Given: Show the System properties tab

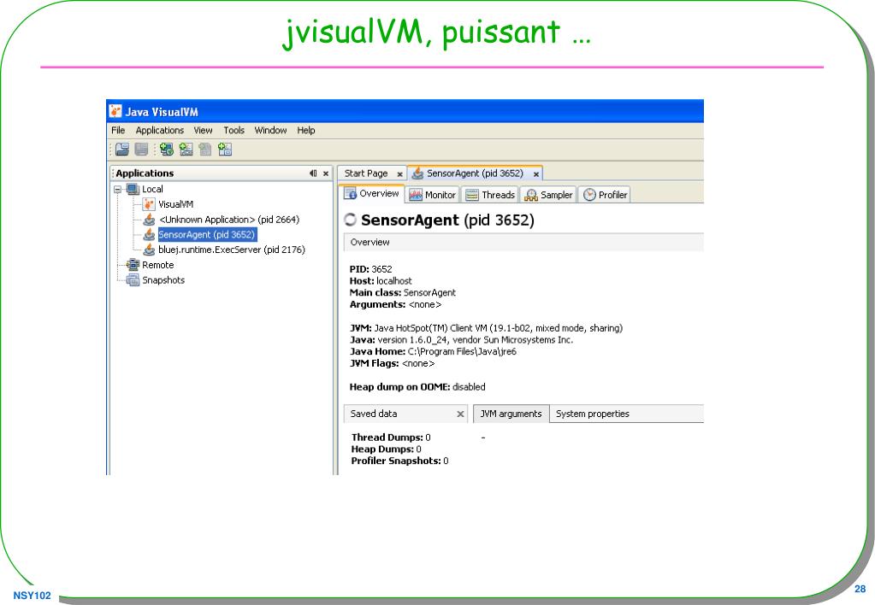Looking at the screenshot, I should click(x=592, y=414).
